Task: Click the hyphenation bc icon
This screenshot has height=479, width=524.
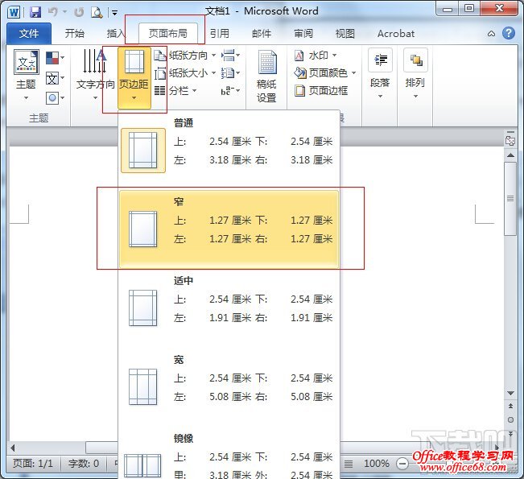Action: tap(230, 91)
